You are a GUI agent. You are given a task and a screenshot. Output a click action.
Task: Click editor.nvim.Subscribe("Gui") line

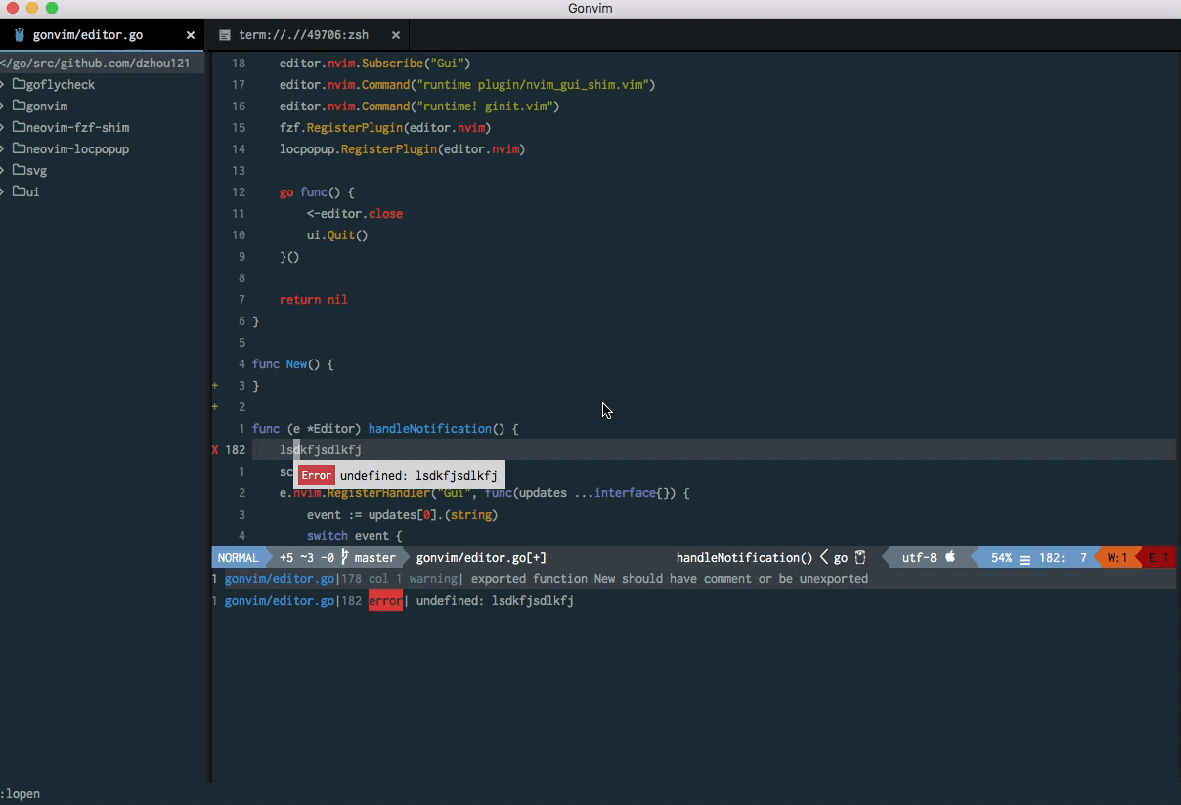375,64
